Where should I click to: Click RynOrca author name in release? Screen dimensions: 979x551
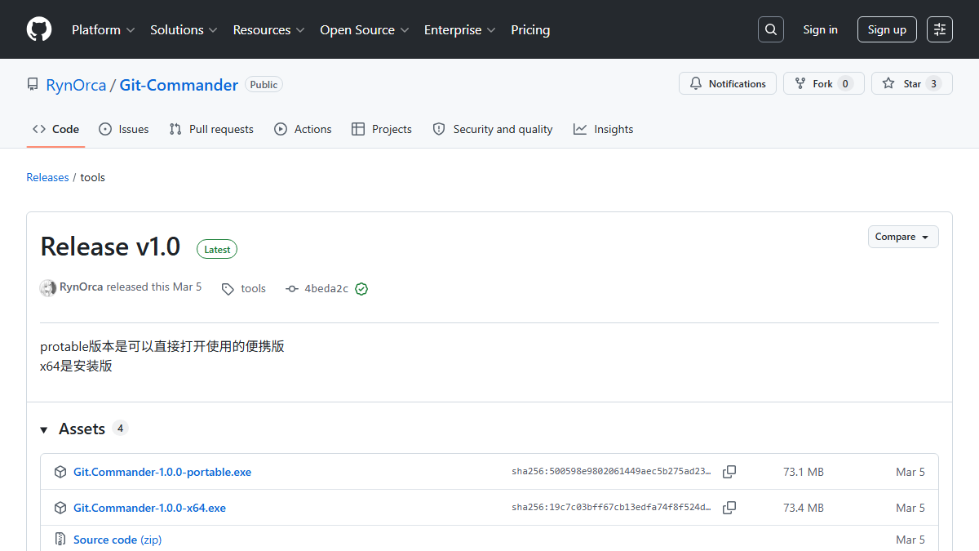[82, 287]
